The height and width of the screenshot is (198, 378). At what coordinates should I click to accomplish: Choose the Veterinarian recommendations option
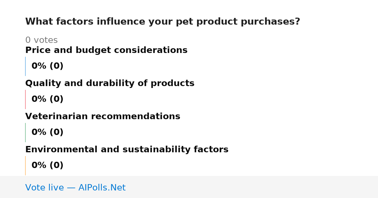(103, 116)
